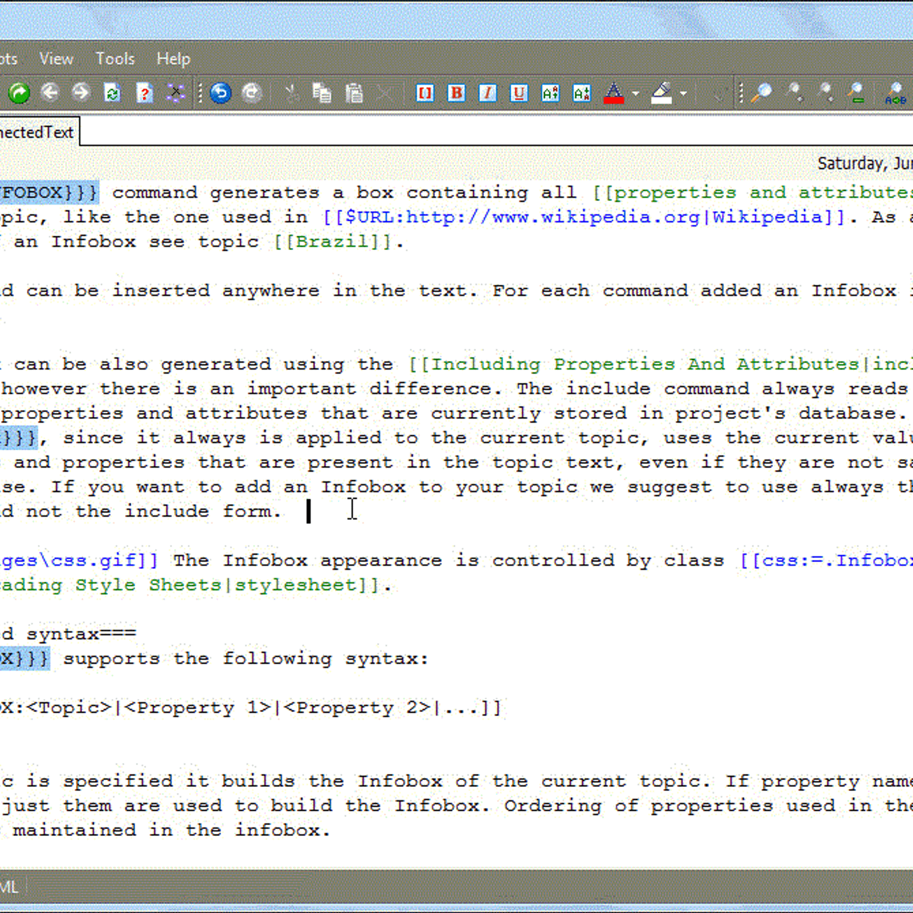Increase font size with the A up-arrow icon

pos(550,92)
